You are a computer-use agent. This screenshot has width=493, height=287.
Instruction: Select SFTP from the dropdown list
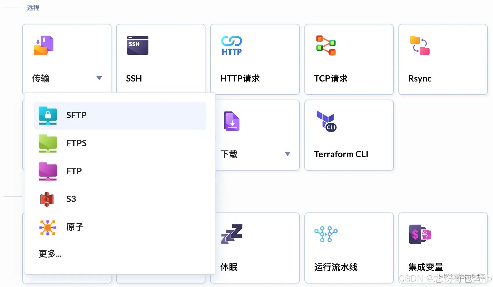120,116
